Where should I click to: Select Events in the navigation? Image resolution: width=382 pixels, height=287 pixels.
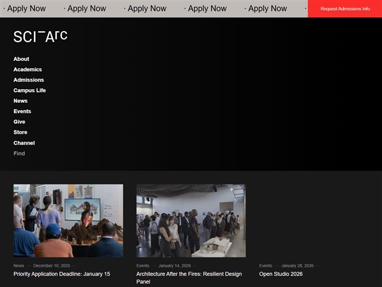(x=22, y=111)
